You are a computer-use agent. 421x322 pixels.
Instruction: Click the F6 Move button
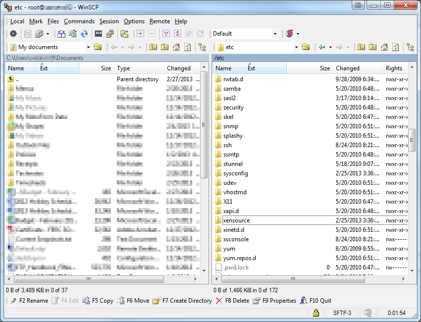pos(133,301)
